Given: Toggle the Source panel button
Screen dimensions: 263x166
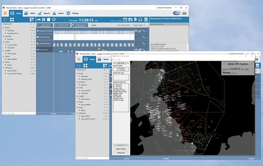Looking at the screenshot, I should pyautogui.click(x=45, y=25).
